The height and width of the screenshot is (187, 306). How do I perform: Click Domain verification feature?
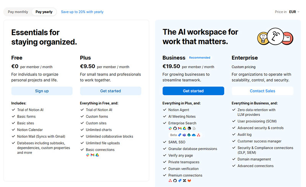click(x=184, y=169)
